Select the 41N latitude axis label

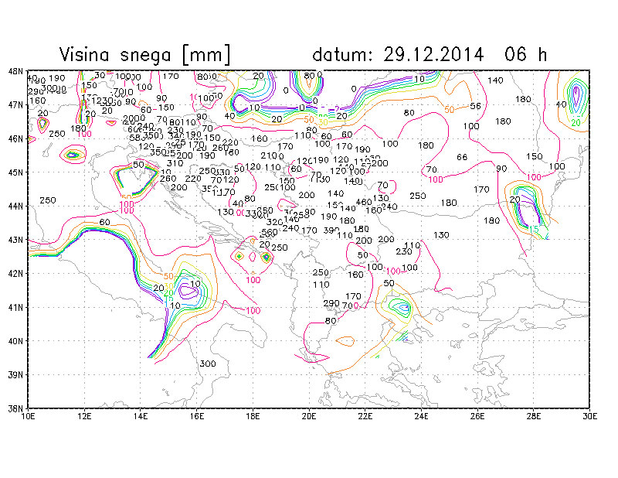15,307
